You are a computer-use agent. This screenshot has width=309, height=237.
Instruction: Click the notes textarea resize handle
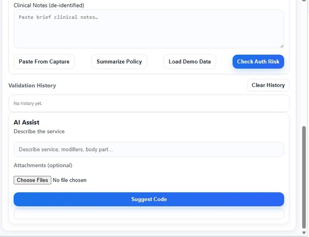(282, 46)
